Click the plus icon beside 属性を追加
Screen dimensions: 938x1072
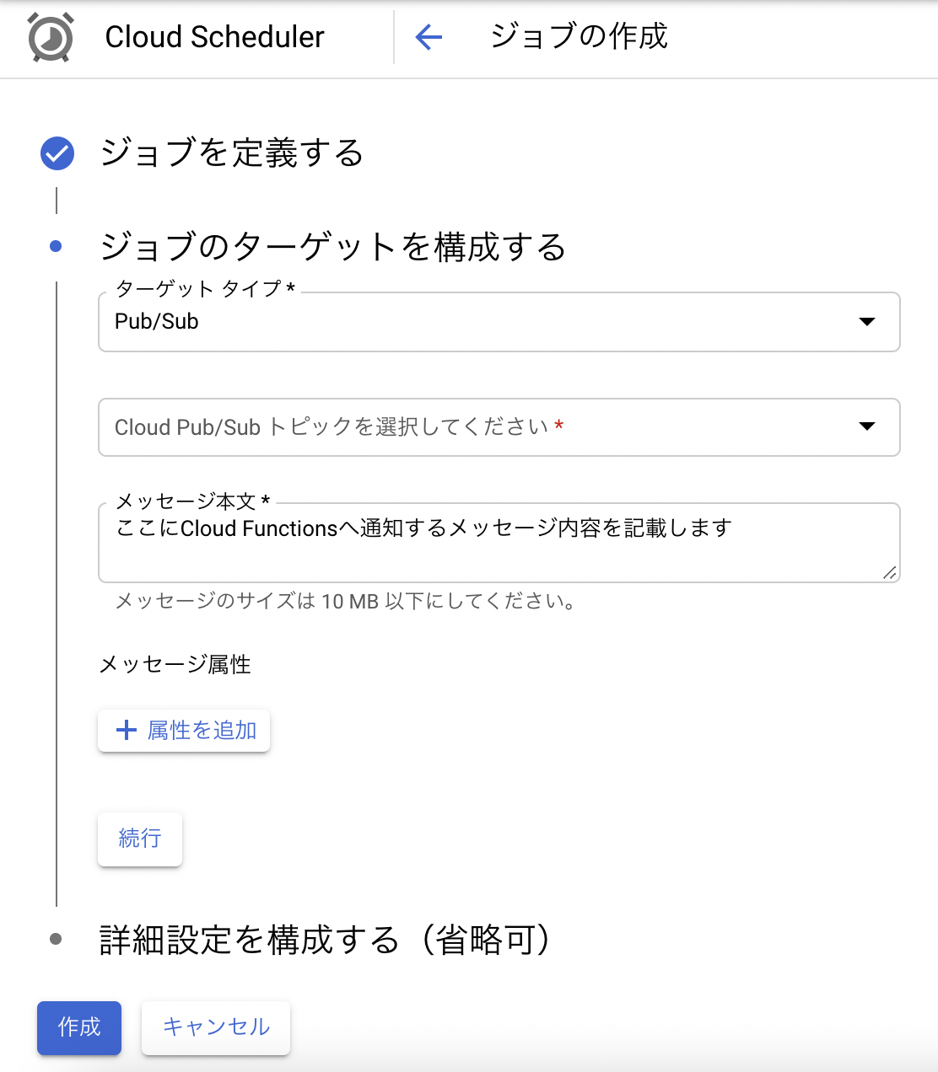pyautogui.click(x=126, y=730)
